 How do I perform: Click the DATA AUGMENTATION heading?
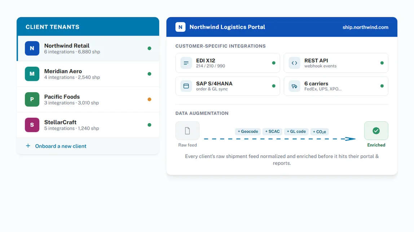[202, 113]
